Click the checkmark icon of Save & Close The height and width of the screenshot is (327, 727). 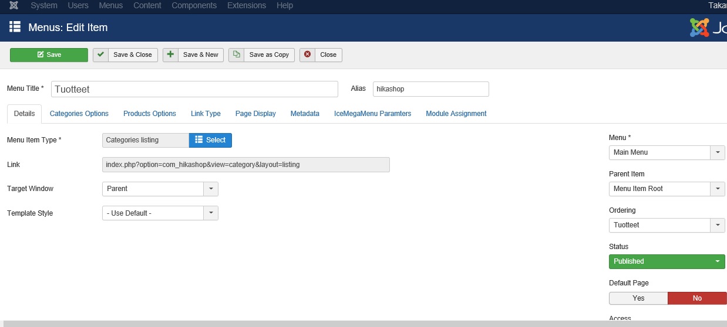[x=101, y=54]
